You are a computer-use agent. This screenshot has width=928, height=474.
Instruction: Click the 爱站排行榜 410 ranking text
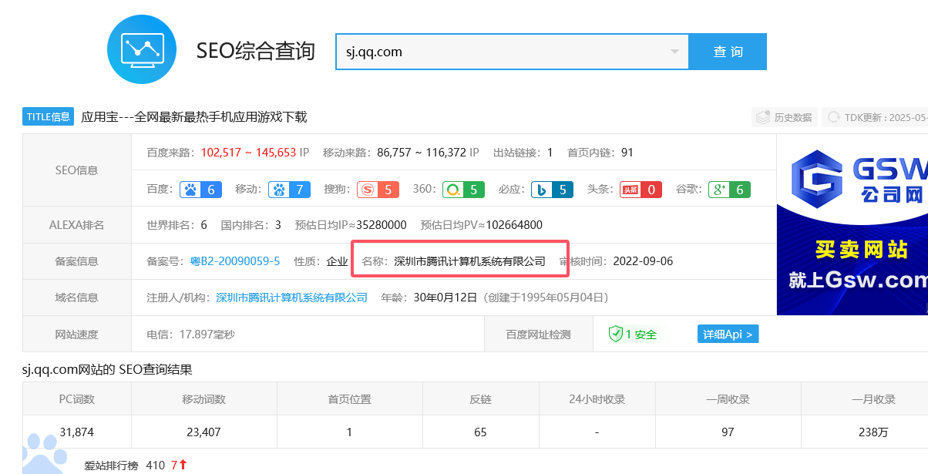[x=125, y=465]
